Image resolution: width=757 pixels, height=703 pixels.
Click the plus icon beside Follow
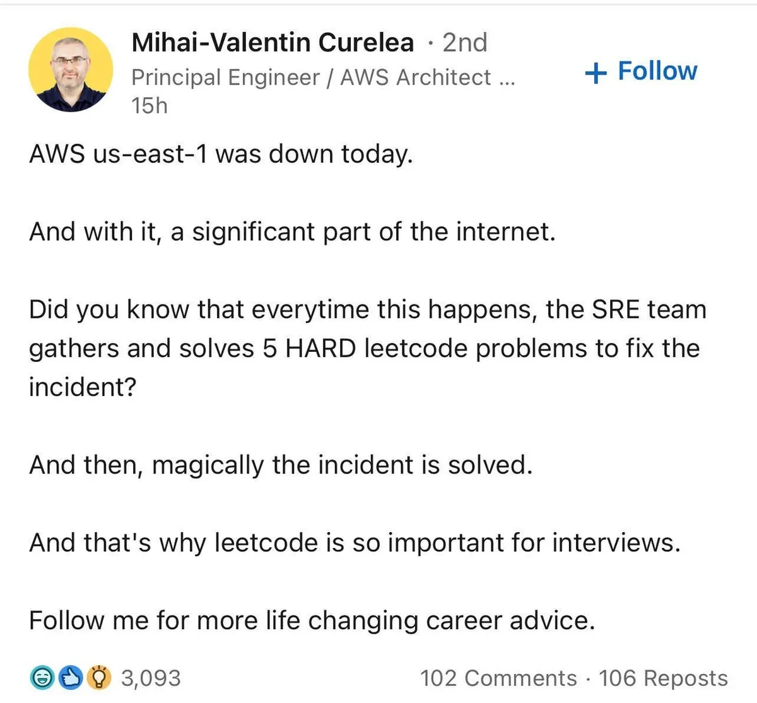[x=596, y=73]
